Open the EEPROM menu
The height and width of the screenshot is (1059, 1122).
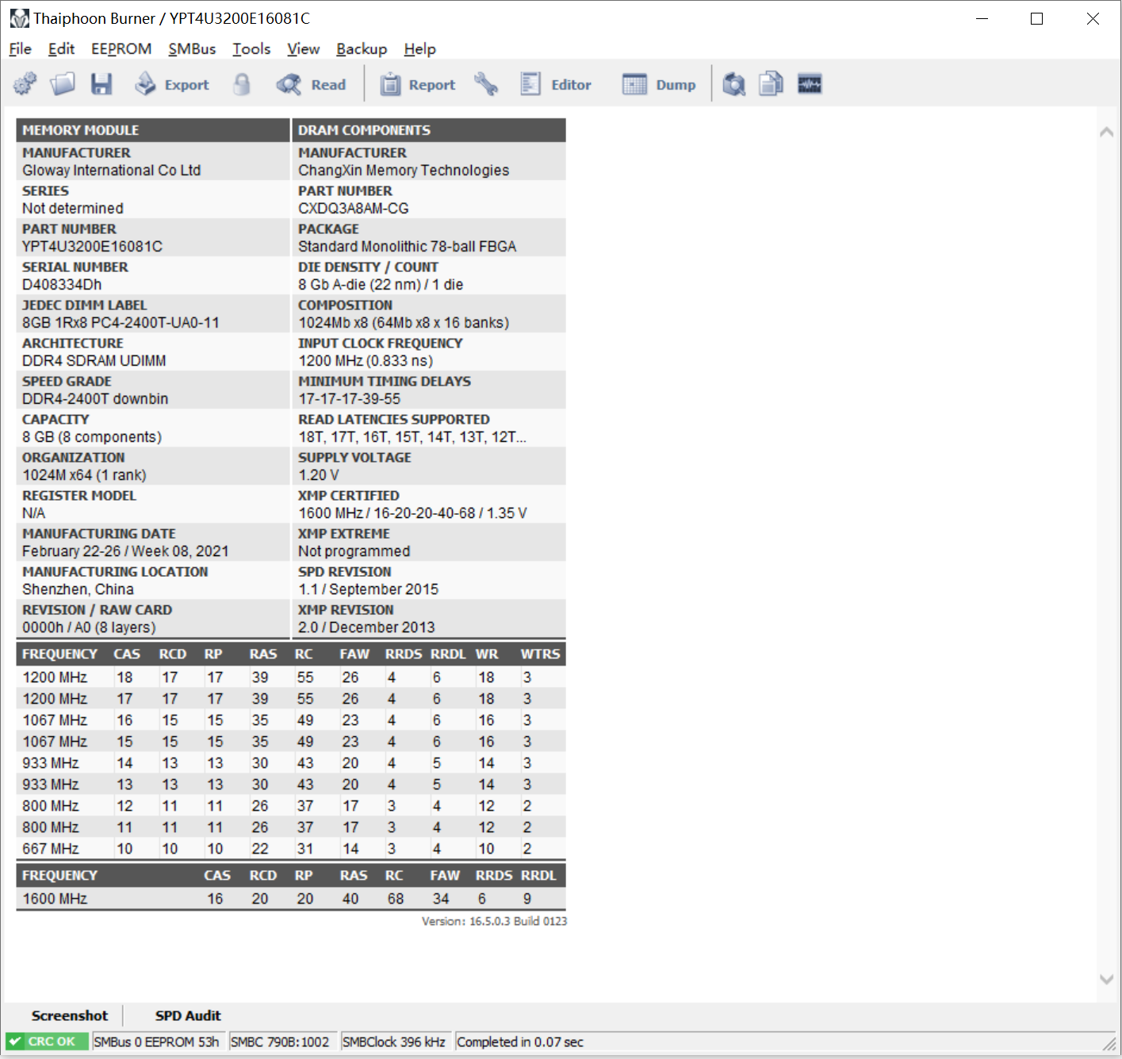(121, 49)
